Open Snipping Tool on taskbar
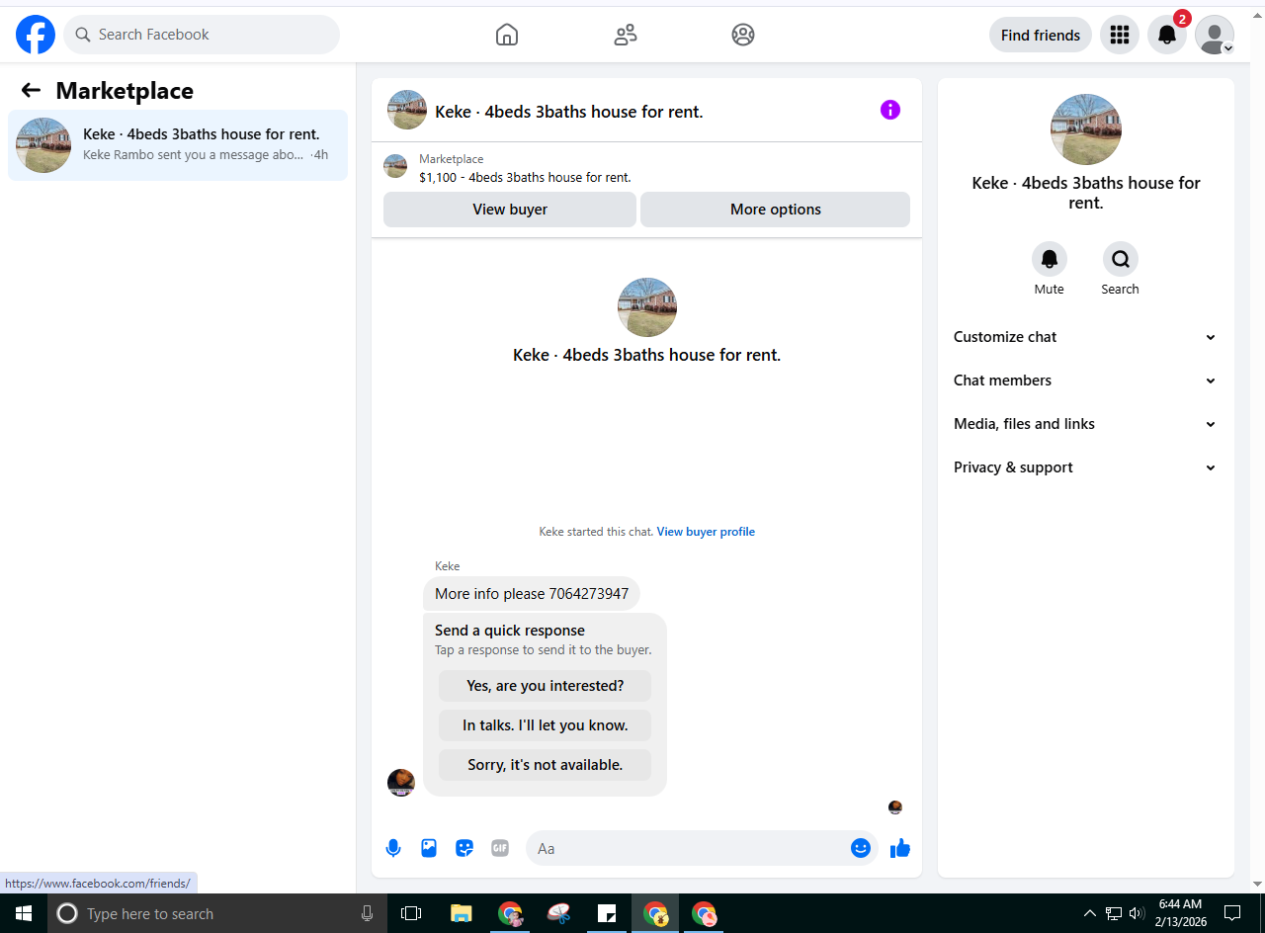 [x=558, y=913]
